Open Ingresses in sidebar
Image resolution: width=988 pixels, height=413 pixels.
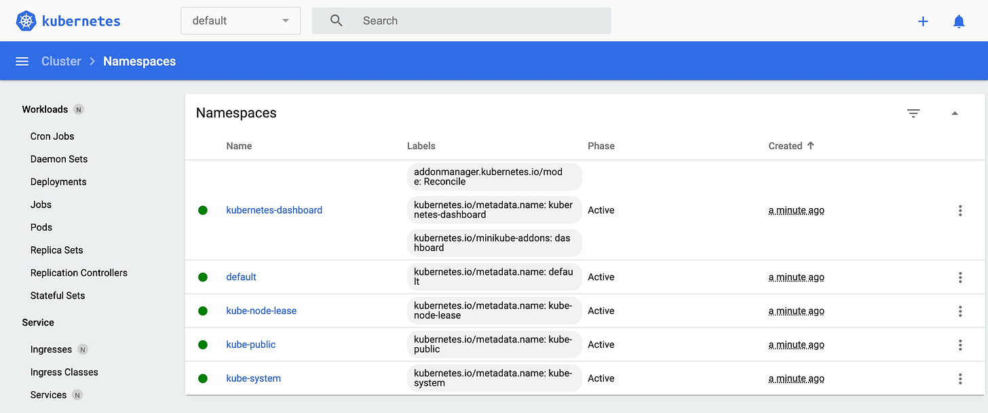pos(51,349)
